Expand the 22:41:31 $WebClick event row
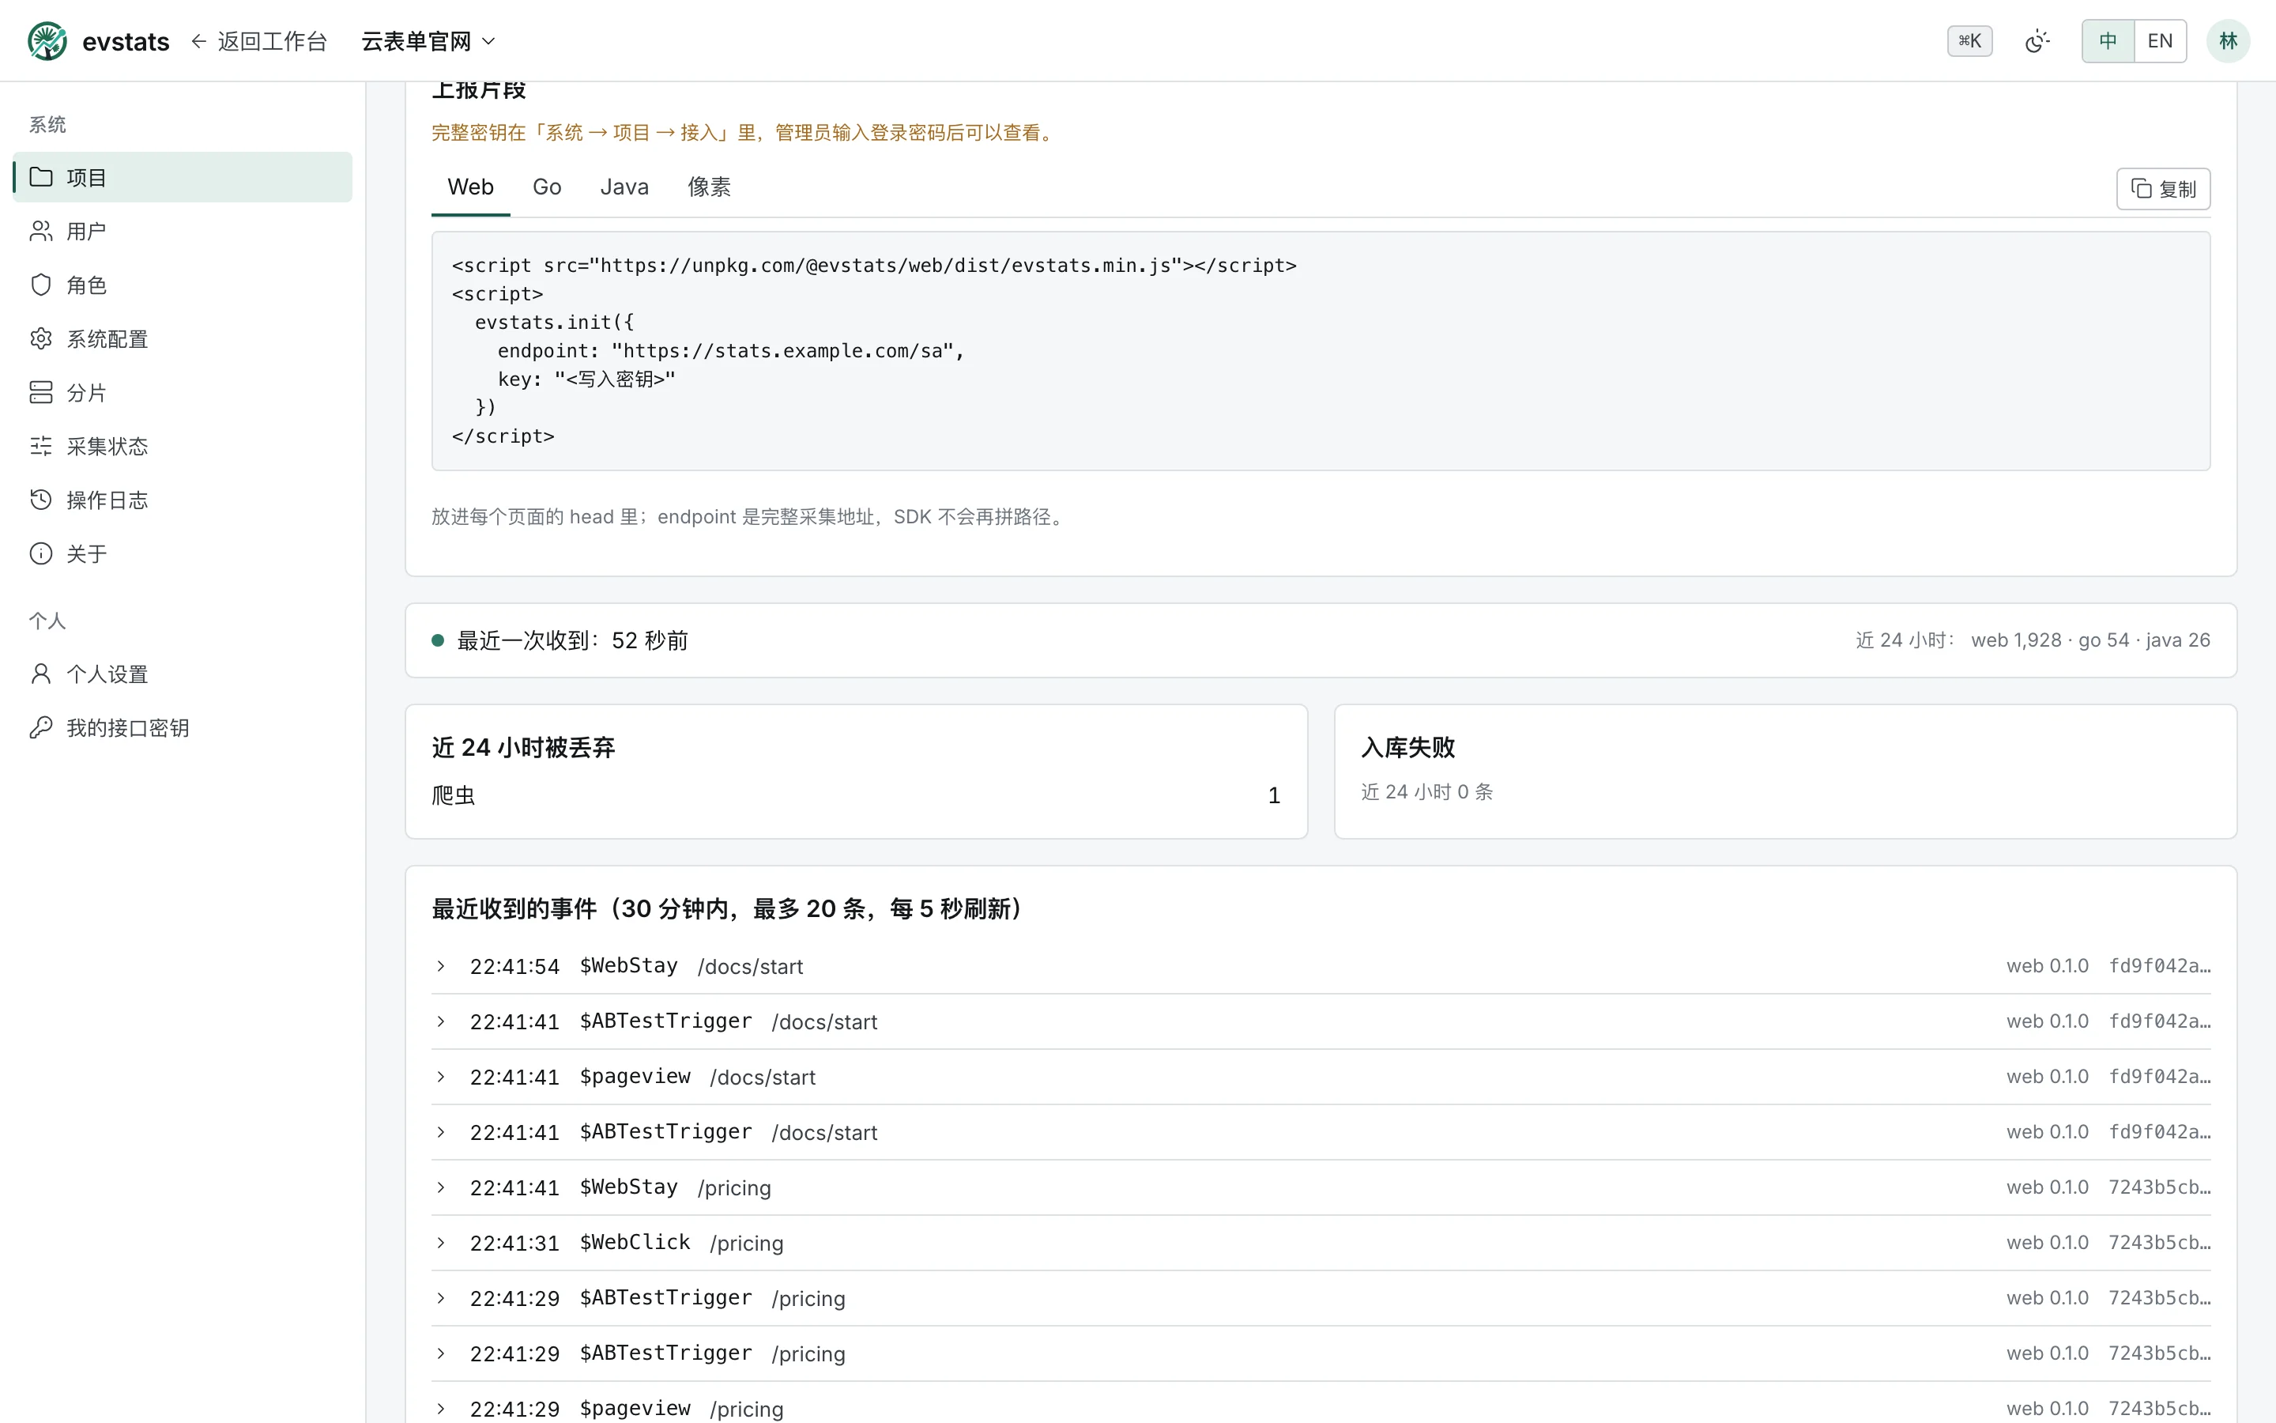This screenshot has height=1423, width=2276. [1321, 1242]
